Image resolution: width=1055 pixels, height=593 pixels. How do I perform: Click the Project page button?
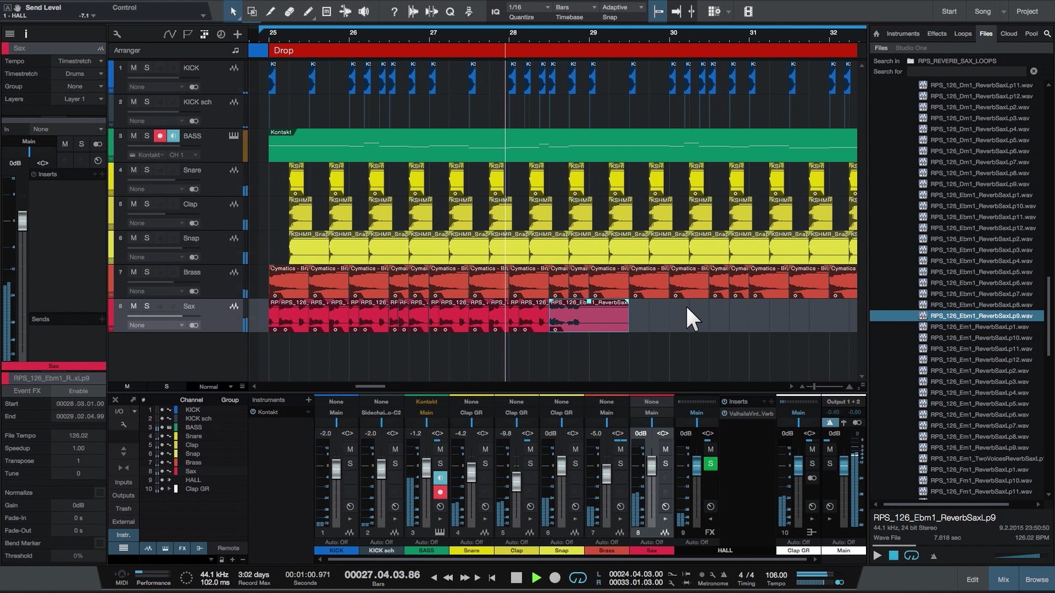point(1027,11)
